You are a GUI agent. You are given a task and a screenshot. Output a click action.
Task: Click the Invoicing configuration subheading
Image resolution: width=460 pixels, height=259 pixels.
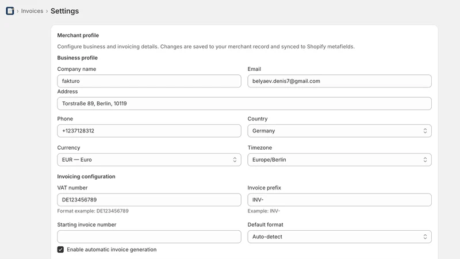point(86,177)
